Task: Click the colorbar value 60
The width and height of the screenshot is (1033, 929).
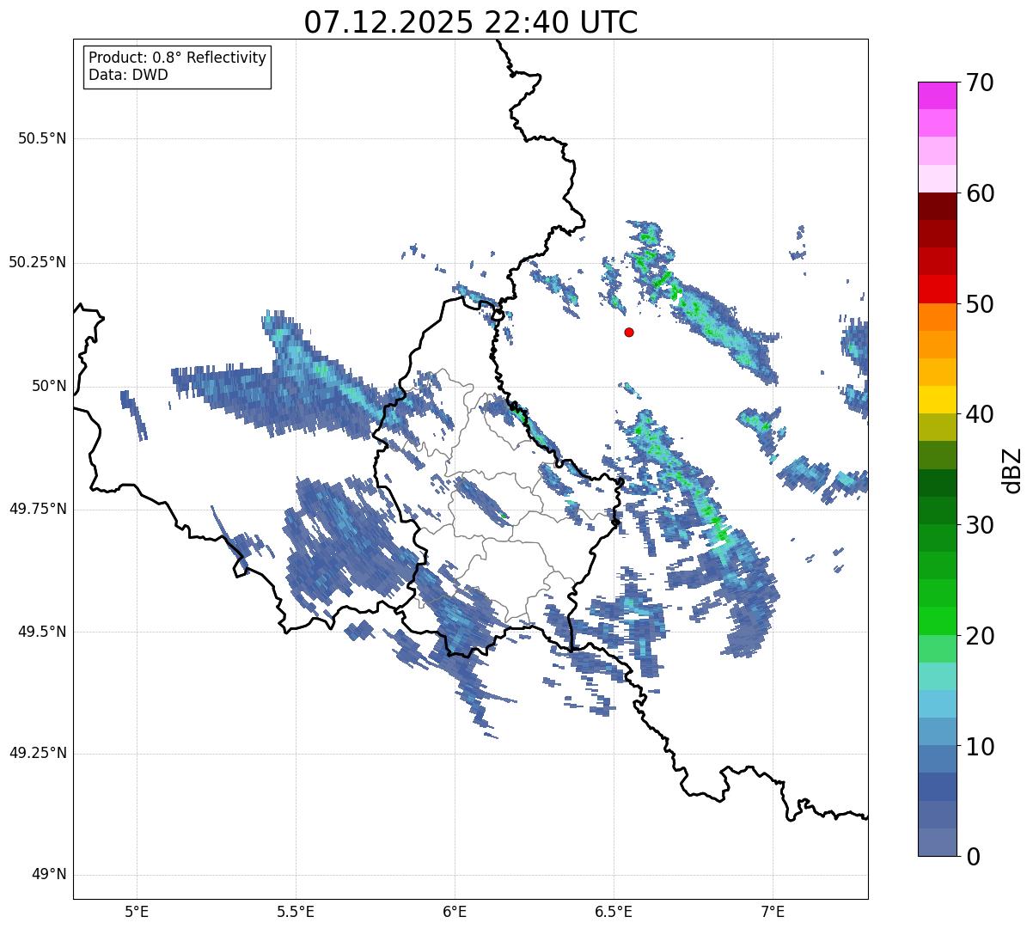Action: [x=980, y=193]
